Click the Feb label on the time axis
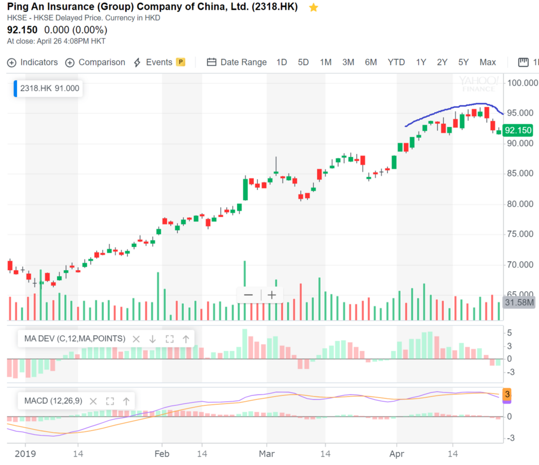Screen dimensions: 539x465 (x=162, y=453)
